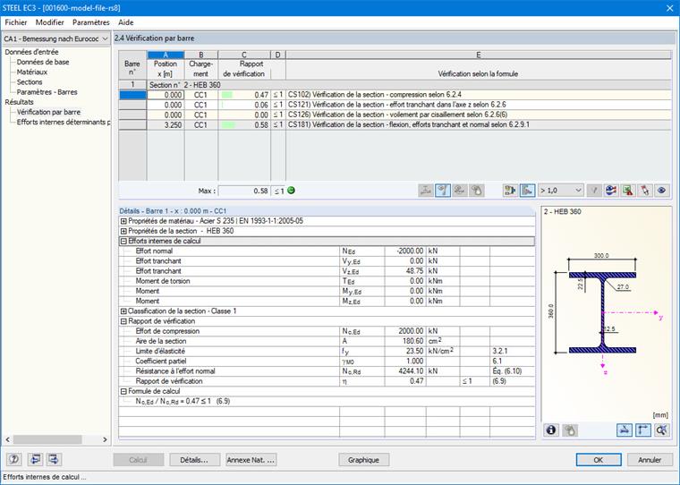Click the 'Limite d'élasticité' row

pyautogui.click(x=327, y=352)
